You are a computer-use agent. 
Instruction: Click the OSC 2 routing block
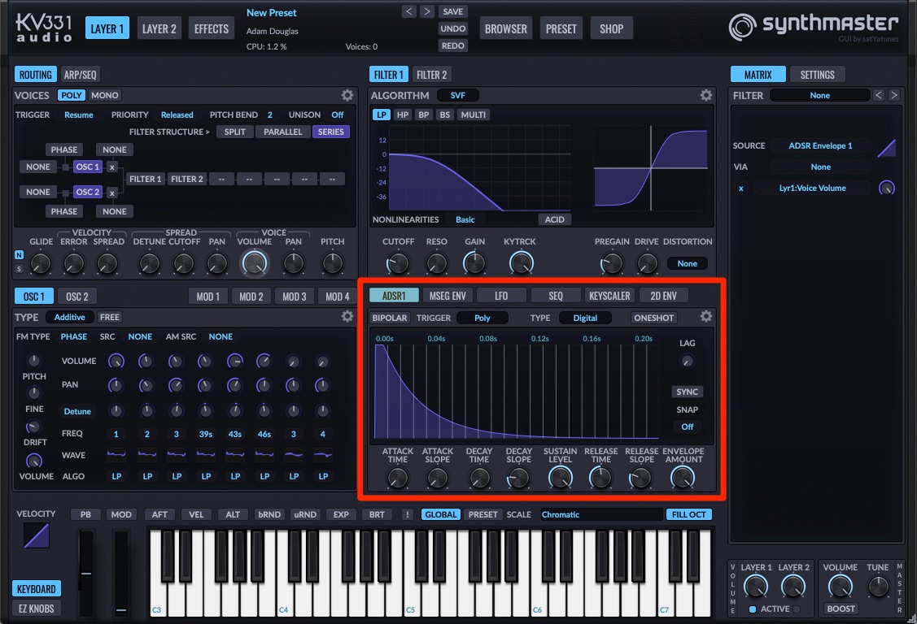click(88, 192)
